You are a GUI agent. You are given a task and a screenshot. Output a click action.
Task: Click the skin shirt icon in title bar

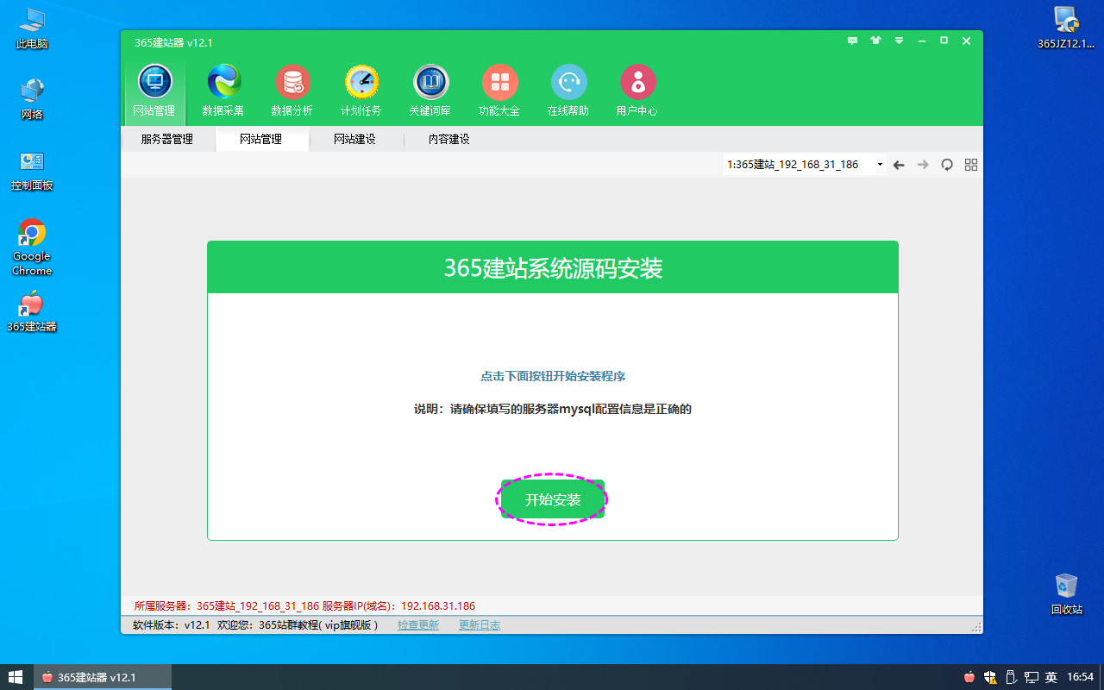876,41
